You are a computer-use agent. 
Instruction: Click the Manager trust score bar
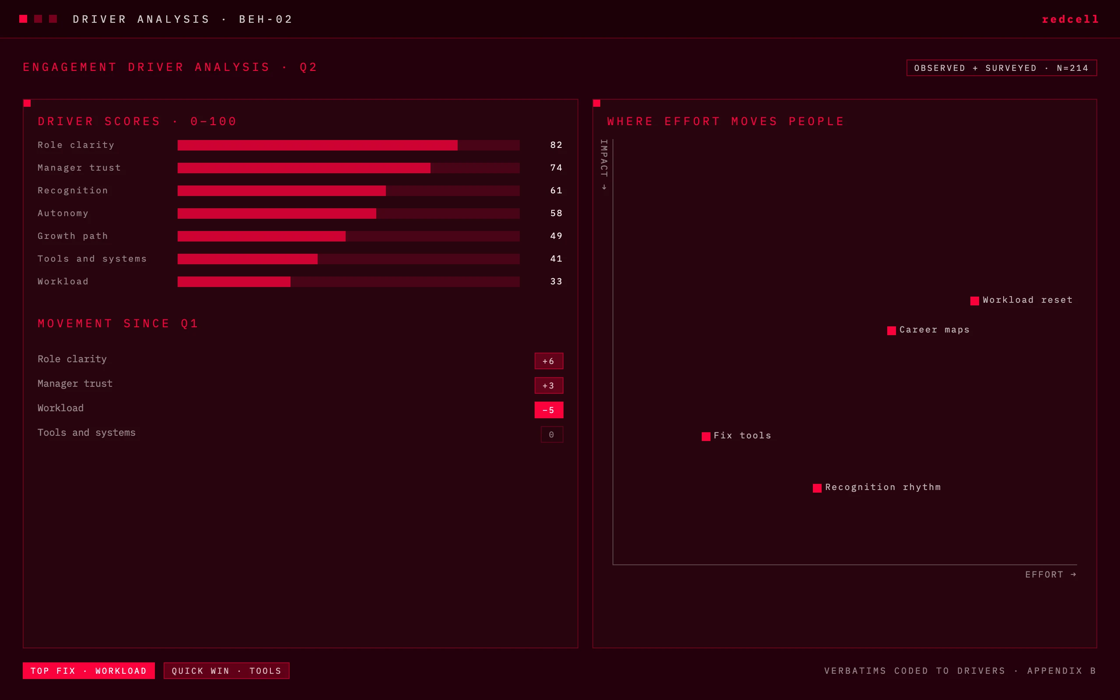(349, 168)
